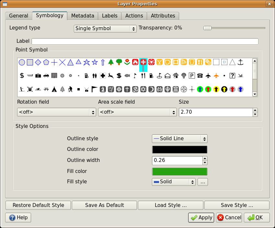275x228 pixels.
Task: Pick the black airplane symbol
Action: (208, 76)
